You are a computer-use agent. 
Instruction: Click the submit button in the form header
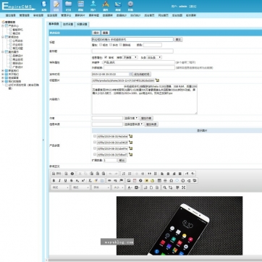point(96,33)
